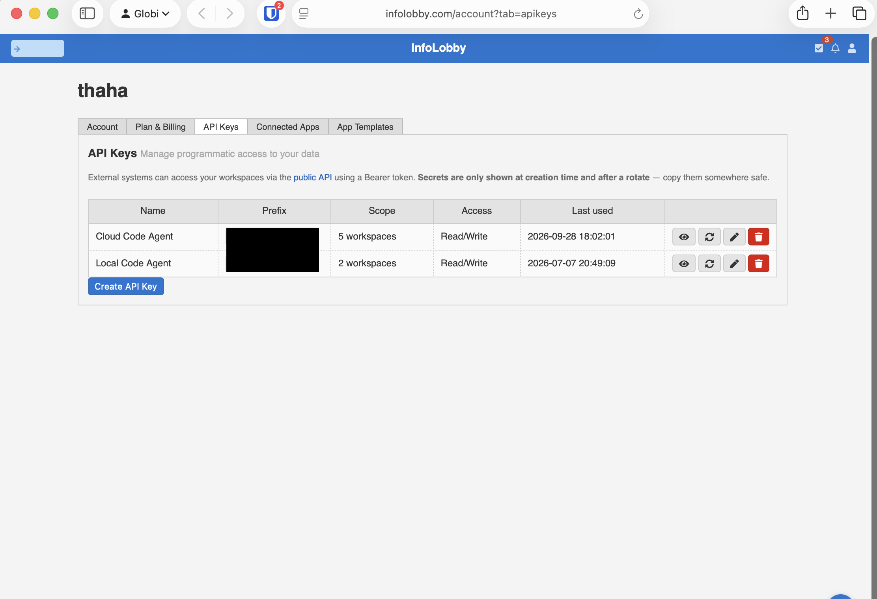
Task: Open the Globi profile dropdown
Action: [x=145, y=14]
